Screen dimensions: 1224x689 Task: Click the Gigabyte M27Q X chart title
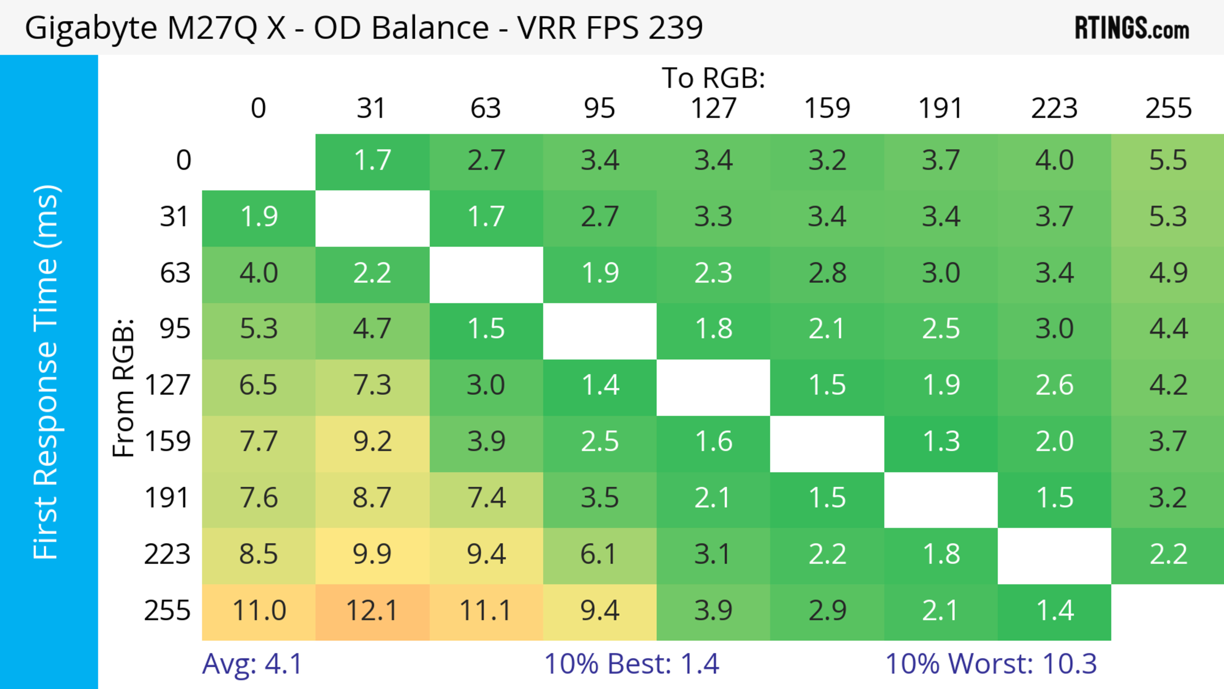363,27
